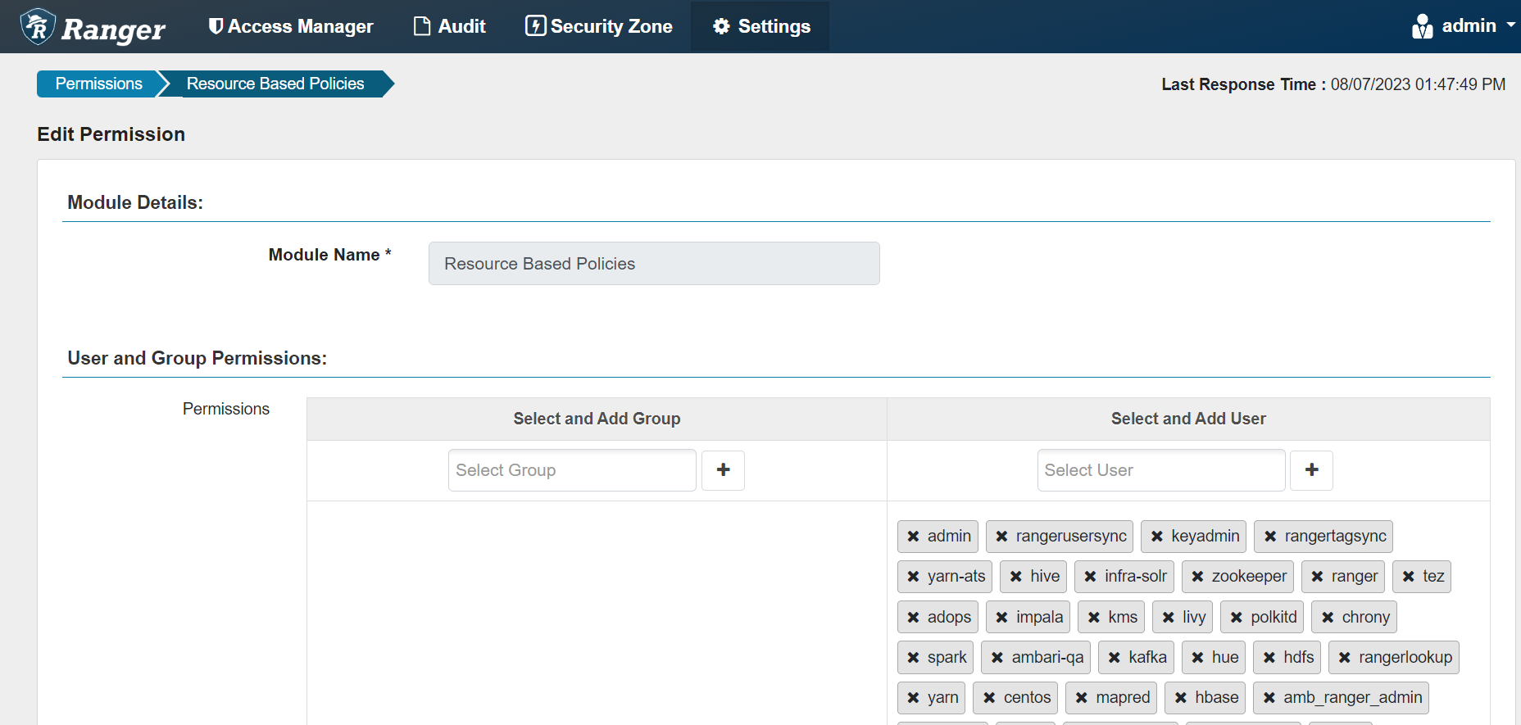Click the Module Name input field
1521x725 pixels.
pos(654,264)
